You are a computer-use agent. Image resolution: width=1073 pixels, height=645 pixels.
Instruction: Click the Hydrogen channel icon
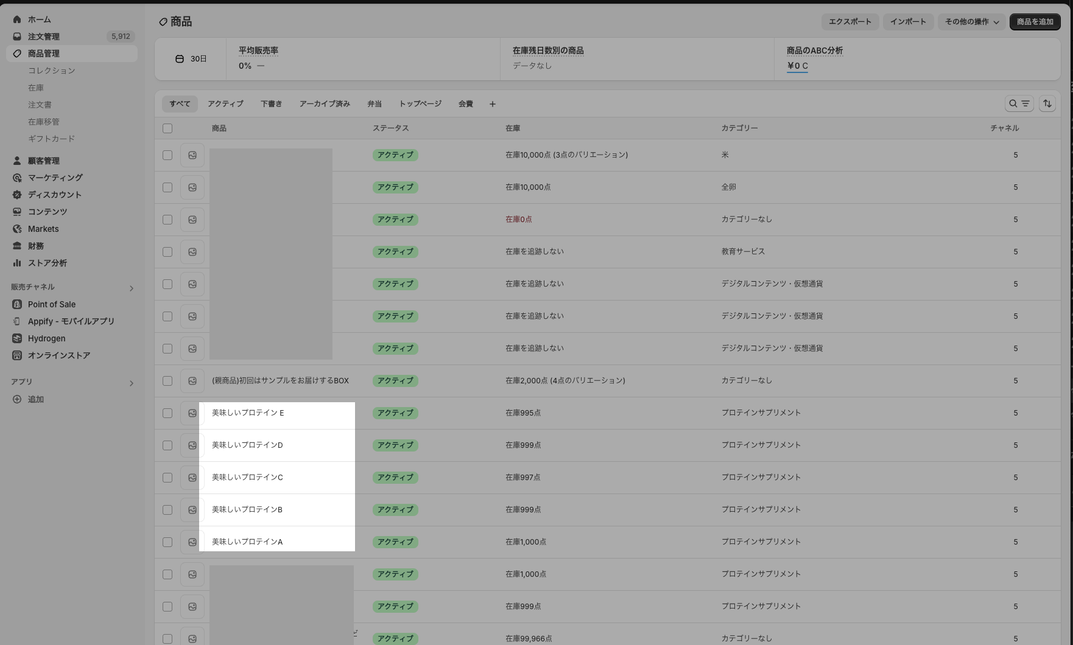pyautogui.click(x=17, y=338)
